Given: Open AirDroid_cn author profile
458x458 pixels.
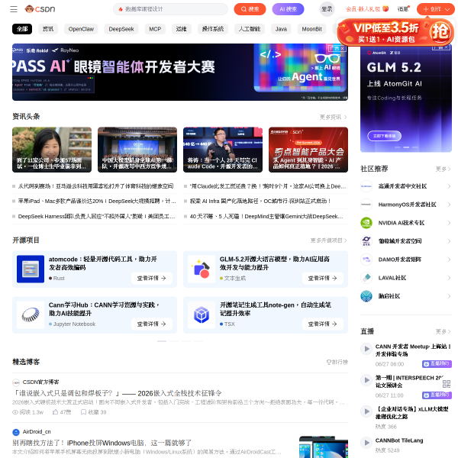Looking at the screenshot, I should [31, 432].
